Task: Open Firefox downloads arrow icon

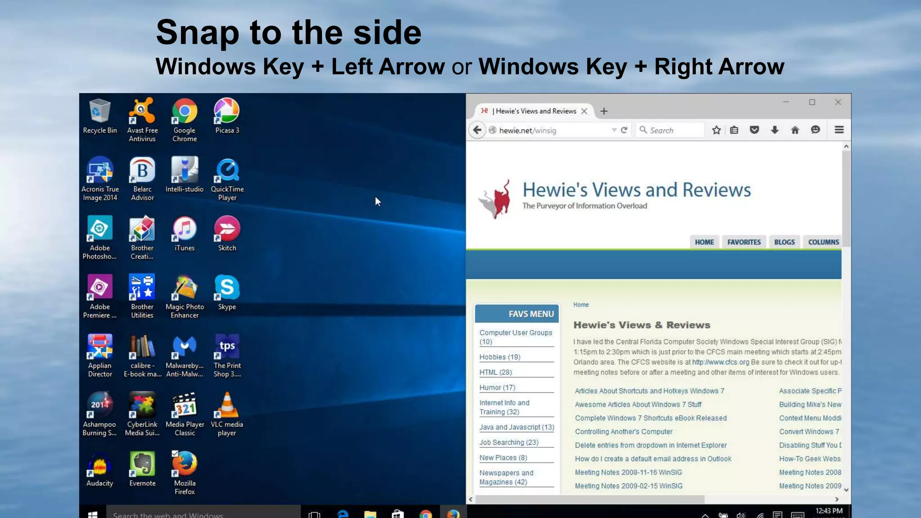Action: coord(775,130)
